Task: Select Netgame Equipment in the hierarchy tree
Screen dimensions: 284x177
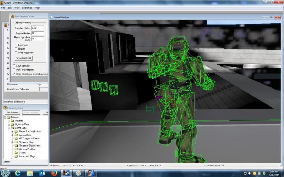Action: [x=29, y=145]
